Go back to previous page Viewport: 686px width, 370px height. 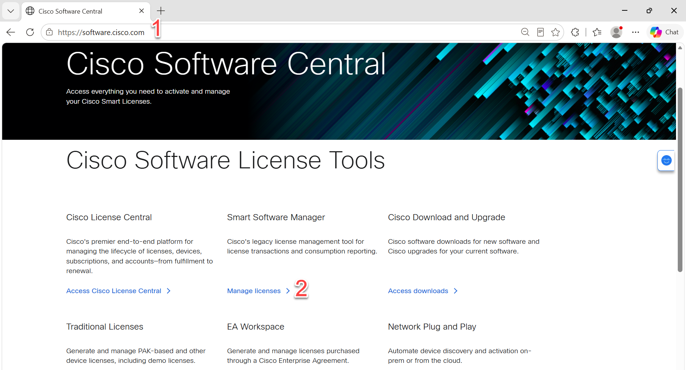(11, 32)
